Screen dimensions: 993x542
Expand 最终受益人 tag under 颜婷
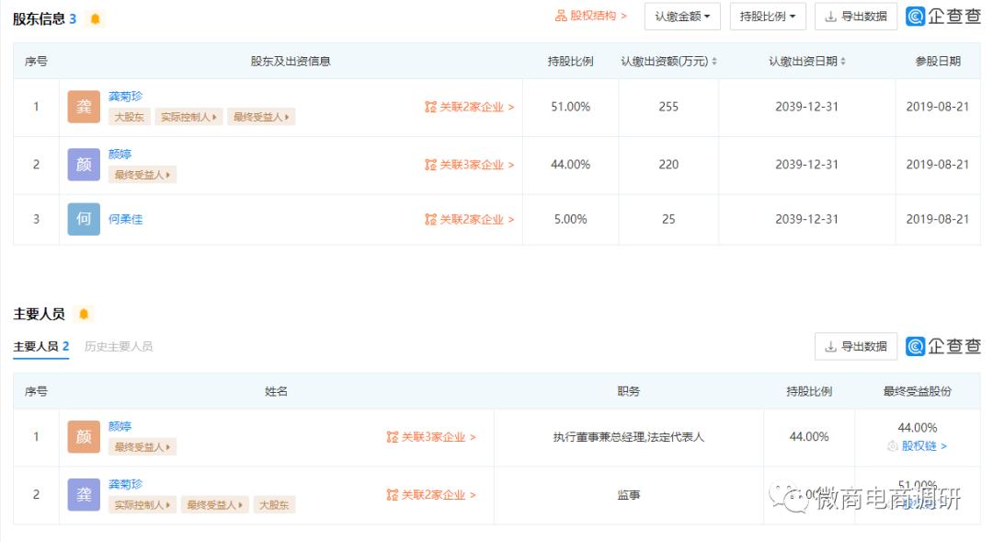(x=143, y=174)
